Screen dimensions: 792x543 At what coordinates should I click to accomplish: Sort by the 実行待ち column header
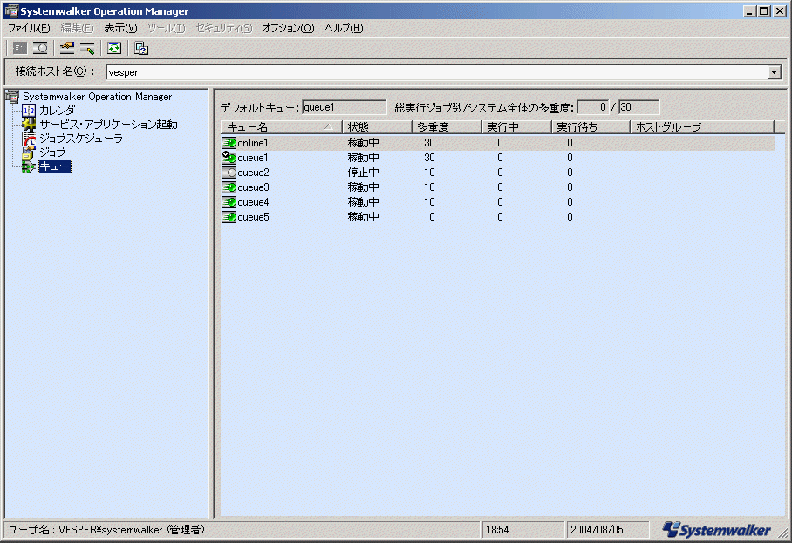[591, 127]
